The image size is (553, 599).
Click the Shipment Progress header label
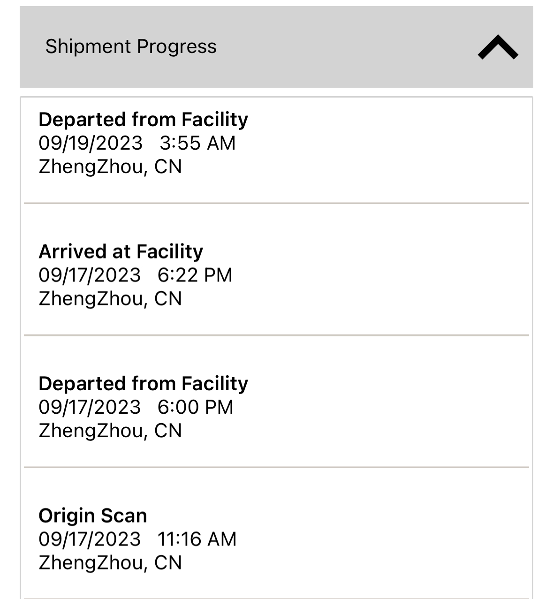click(131, 46)
